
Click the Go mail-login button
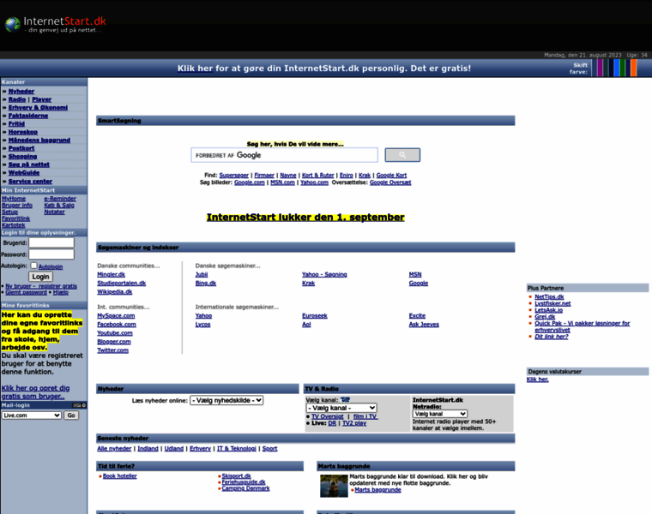(x=71, y=415)
